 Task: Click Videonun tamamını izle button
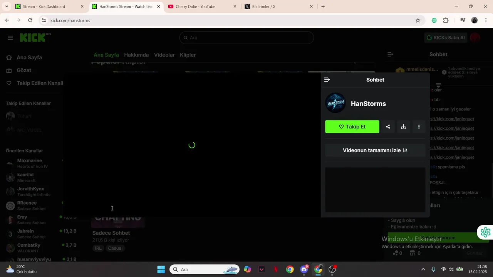(375, 150)
